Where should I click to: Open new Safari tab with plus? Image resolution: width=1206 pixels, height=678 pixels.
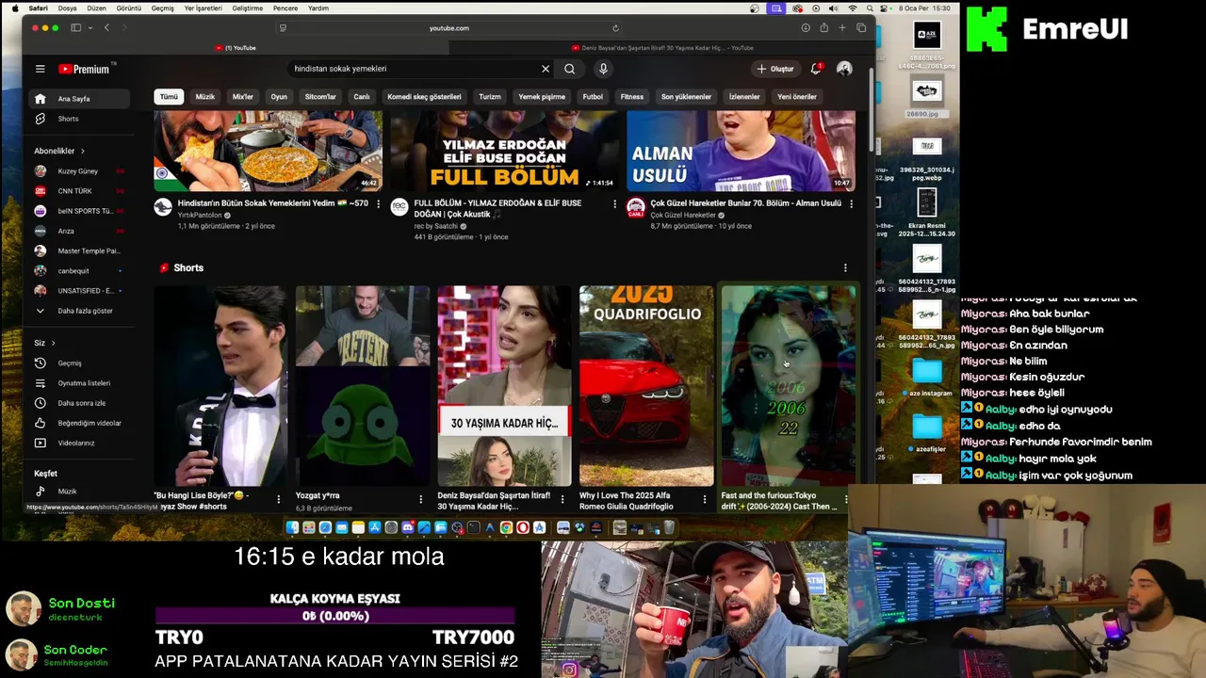tap(842, 28)
